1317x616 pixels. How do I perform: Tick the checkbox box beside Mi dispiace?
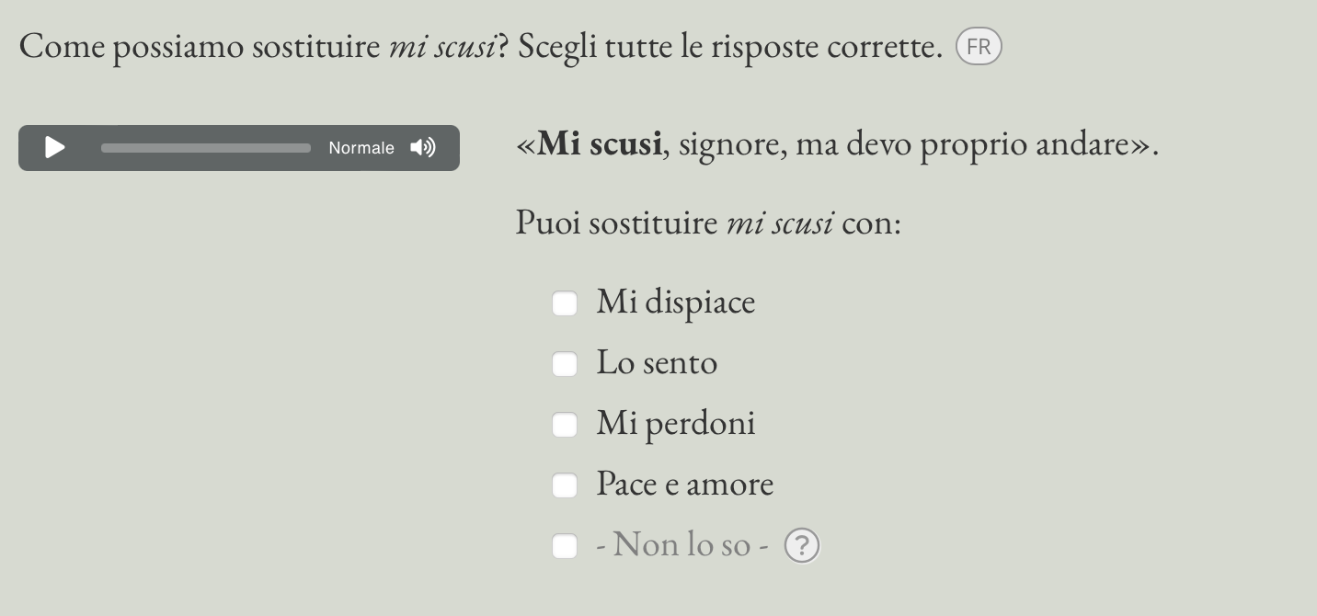click(x=565, y=303)
